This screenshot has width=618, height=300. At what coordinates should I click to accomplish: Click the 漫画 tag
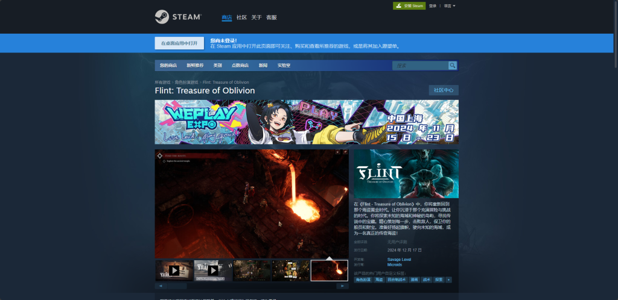[414, 280]
